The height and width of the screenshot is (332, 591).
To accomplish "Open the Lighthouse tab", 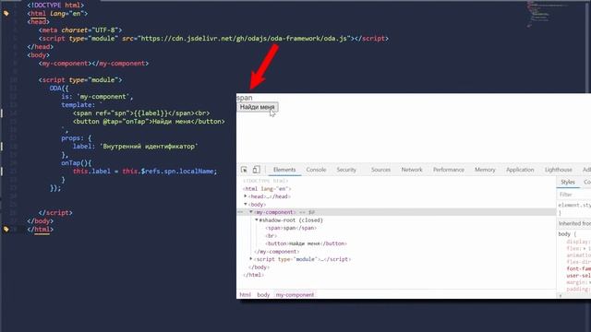I will click(x=558, y=170).
